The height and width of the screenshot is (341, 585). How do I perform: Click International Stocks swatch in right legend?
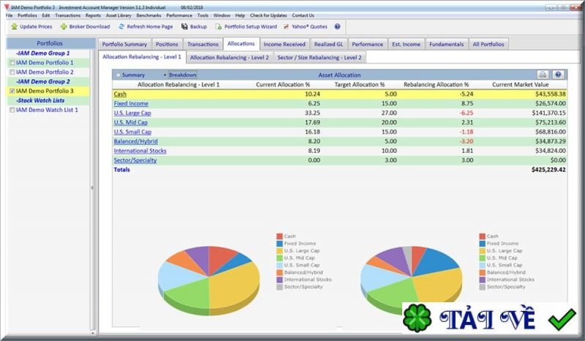[482, 280]
